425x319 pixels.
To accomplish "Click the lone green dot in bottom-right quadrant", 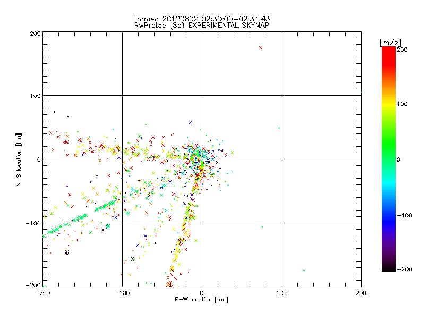I will [304, 271].
